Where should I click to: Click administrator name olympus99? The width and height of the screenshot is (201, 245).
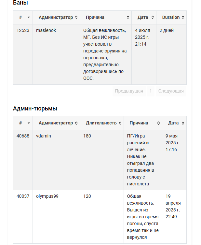coord(47,196)
